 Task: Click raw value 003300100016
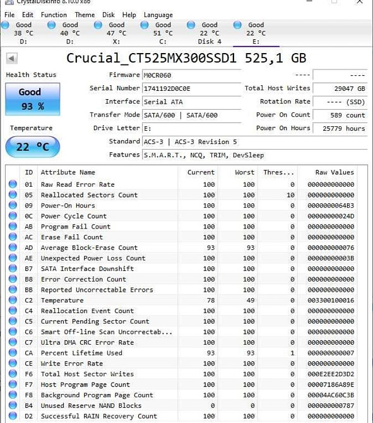[x=331, y=301]
